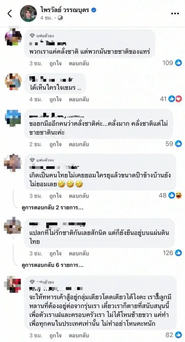
Task: Tap the like reaction icon showing 59
Action: [178, 144]
